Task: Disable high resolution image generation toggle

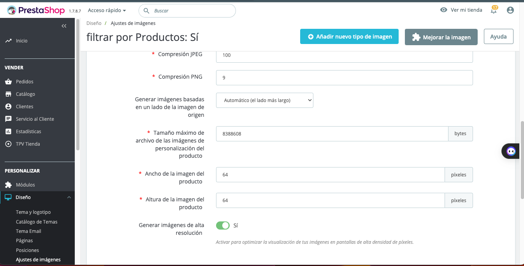Action: (223, 225)
